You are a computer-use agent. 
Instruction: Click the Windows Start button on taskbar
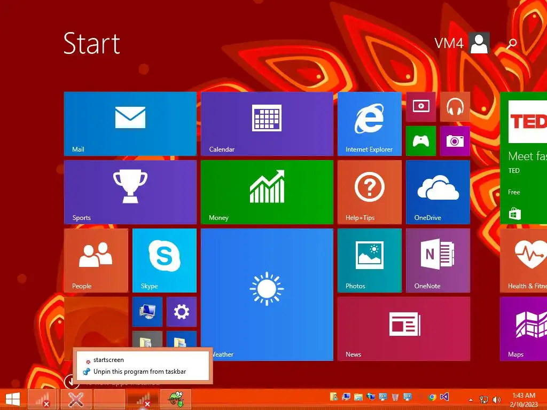tap(13, 399)
